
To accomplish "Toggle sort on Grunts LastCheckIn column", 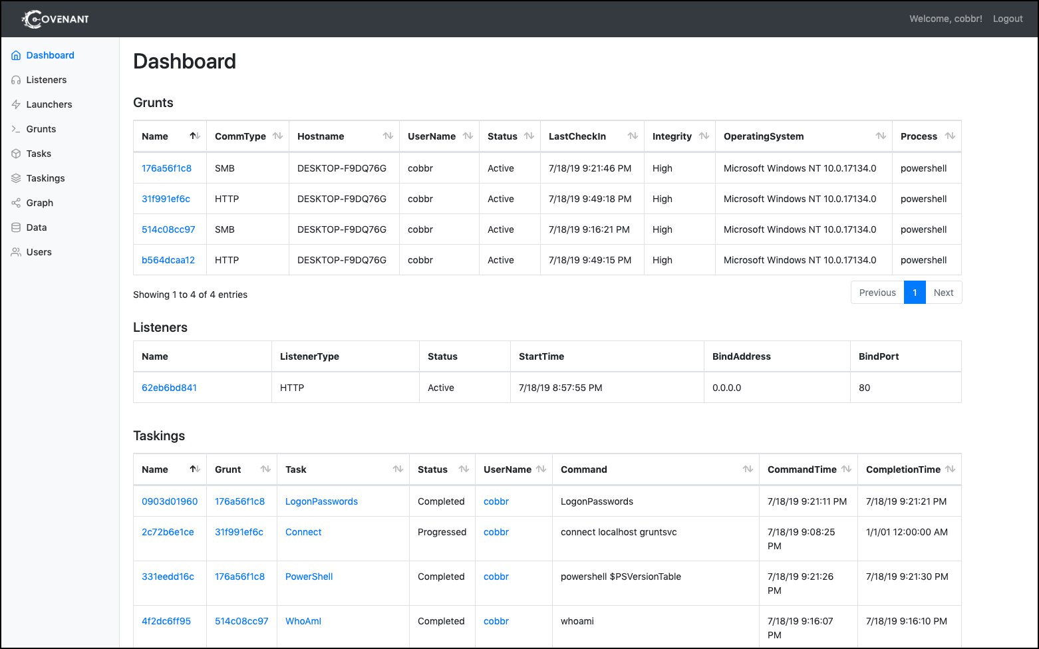I will [633, 136].
